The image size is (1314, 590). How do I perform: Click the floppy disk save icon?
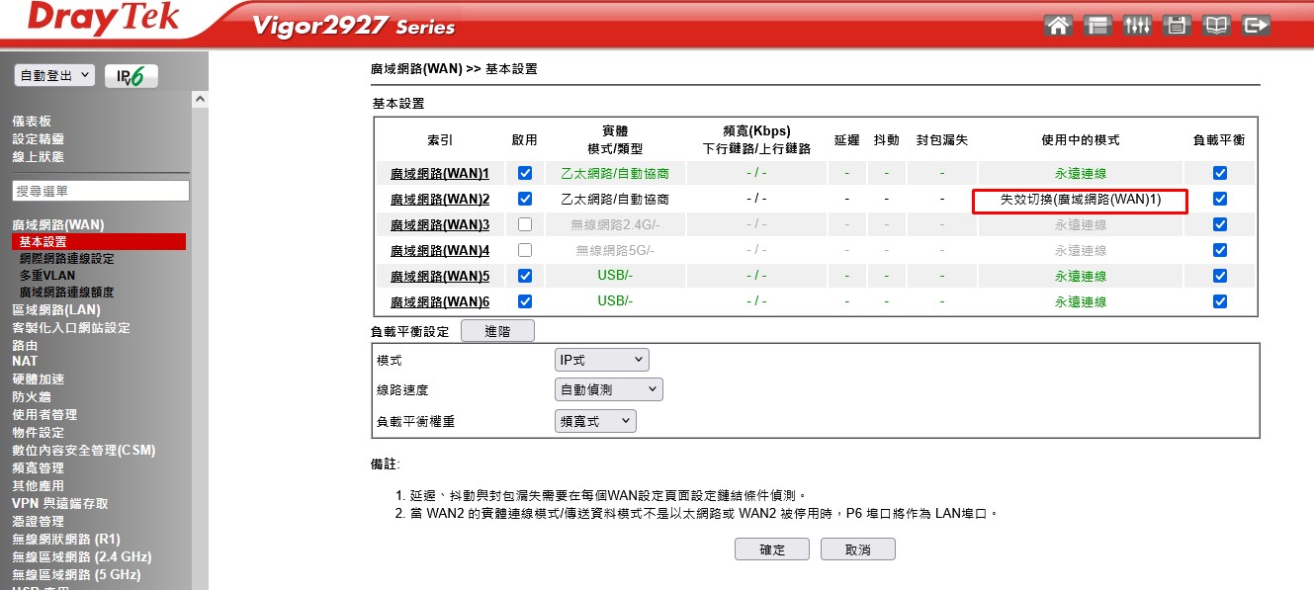pos(1177,26)
